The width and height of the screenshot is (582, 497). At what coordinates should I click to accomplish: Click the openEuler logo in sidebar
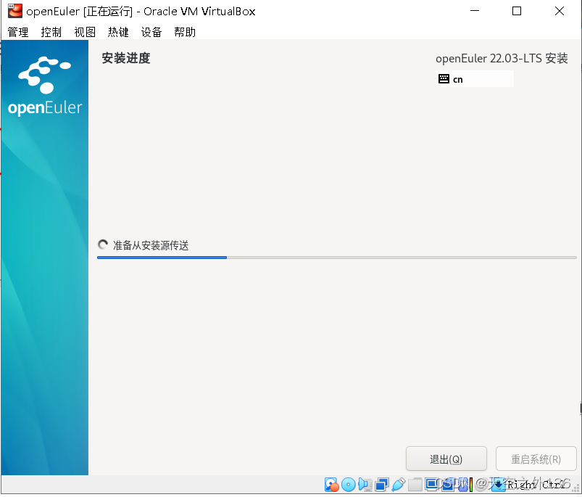tap(45, 86)
